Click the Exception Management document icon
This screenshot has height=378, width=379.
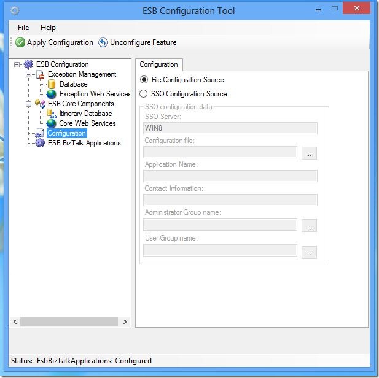41,74
